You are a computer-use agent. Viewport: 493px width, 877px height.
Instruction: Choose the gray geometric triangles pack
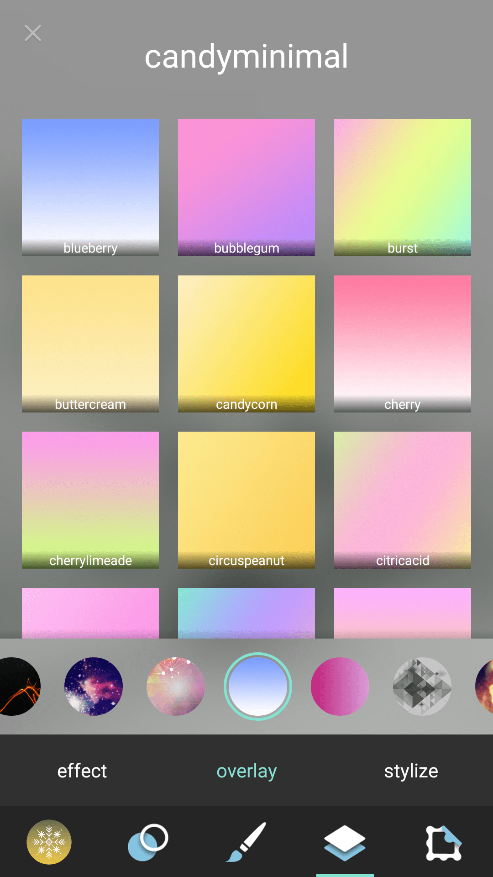coord(422,687)
